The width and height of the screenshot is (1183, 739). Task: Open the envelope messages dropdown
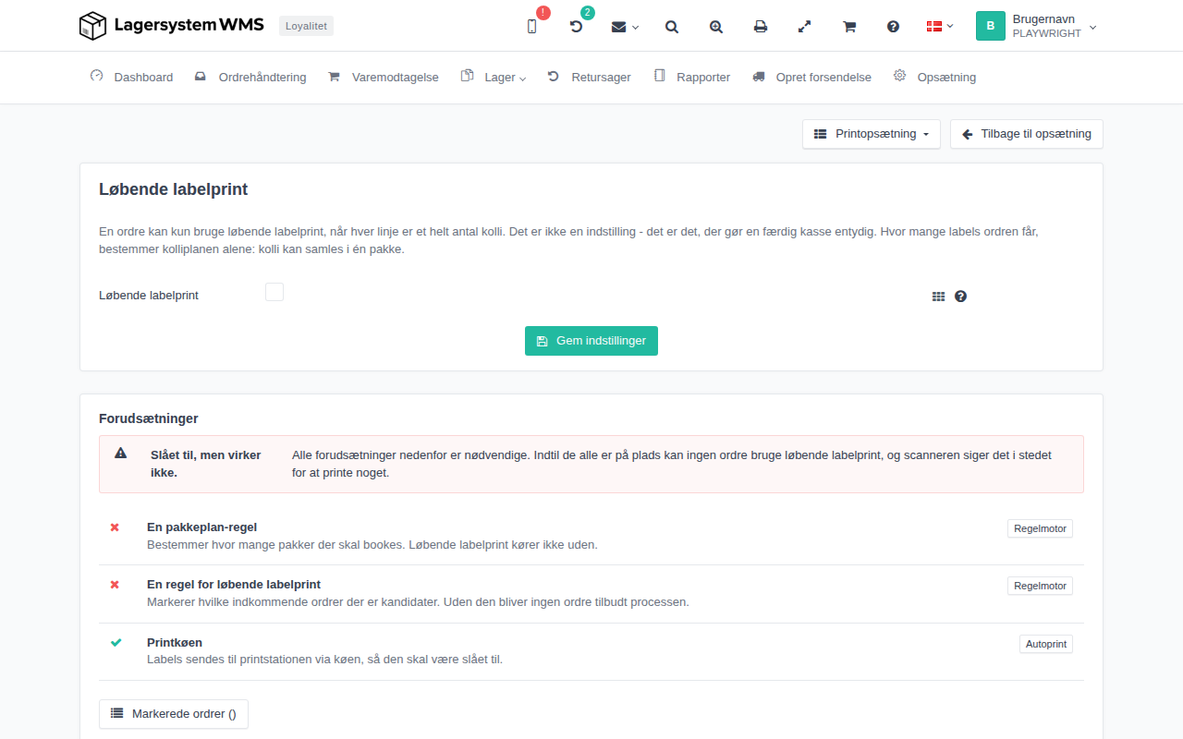(x=625, y=27)
